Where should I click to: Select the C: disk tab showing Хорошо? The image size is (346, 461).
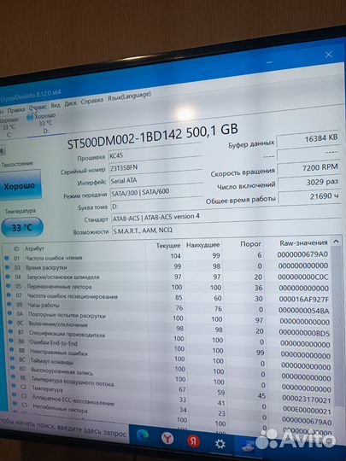9,127
